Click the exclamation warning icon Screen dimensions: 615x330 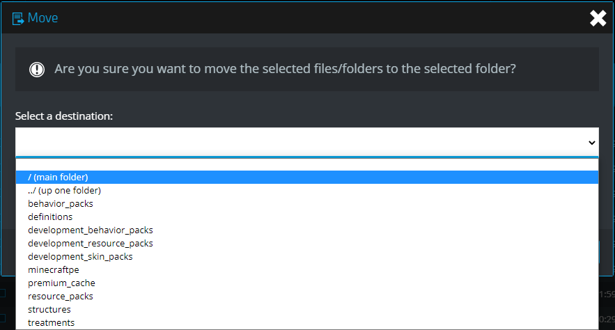pos(37,70)
